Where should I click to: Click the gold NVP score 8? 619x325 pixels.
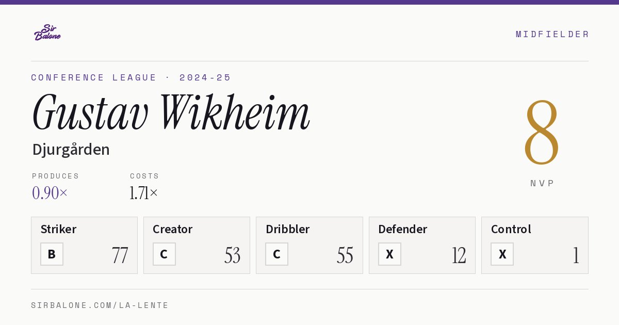coord(542,132)
